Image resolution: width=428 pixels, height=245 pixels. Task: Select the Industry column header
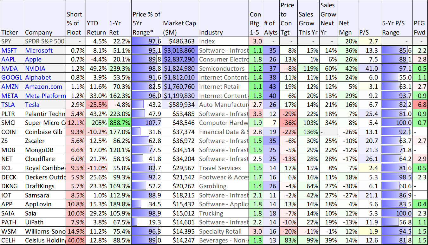tap(224, 18)
